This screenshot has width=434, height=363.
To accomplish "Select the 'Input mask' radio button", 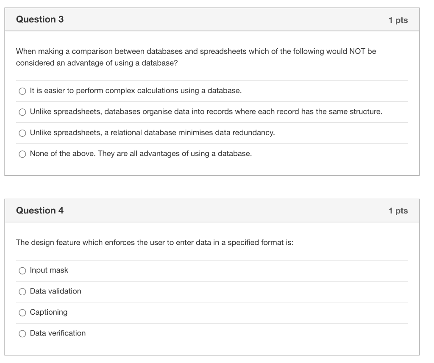I will coord(22,271).
